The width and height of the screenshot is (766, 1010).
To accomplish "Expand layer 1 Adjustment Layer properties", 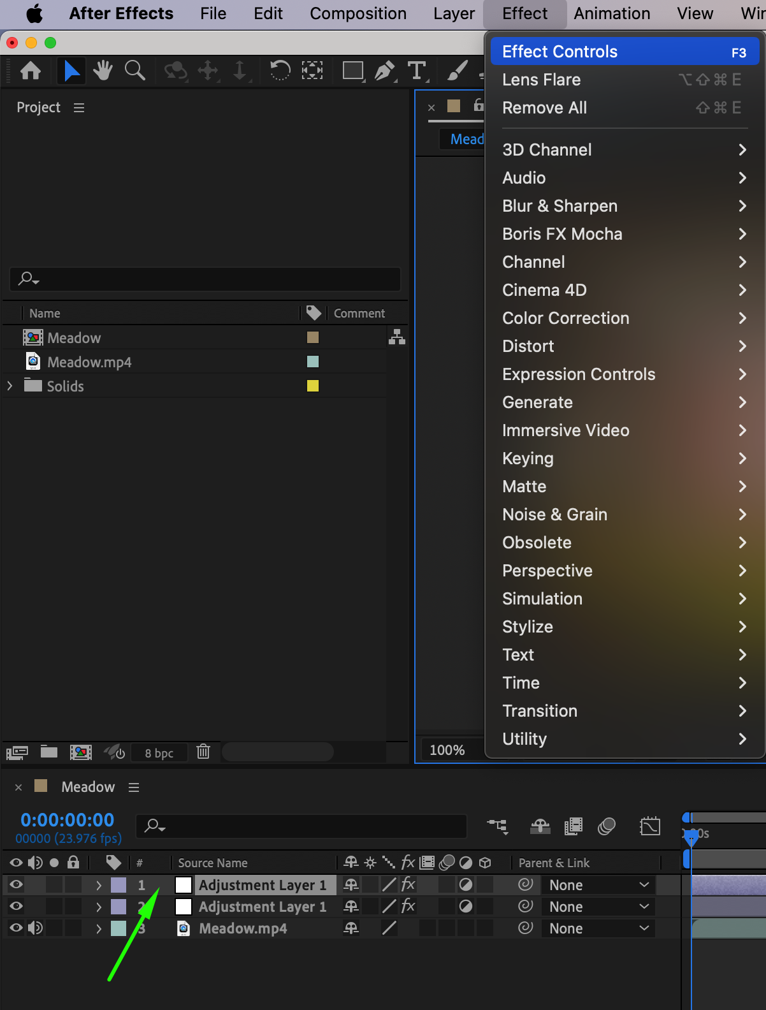I will pos(98,885).
